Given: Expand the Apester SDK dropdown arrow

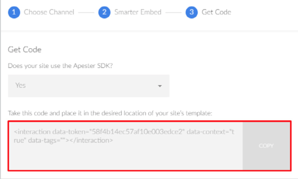Looking at the screenshot, I should (160, 86).
